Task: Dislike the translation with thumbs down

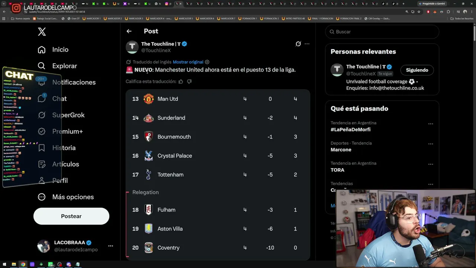Action: 189,82
